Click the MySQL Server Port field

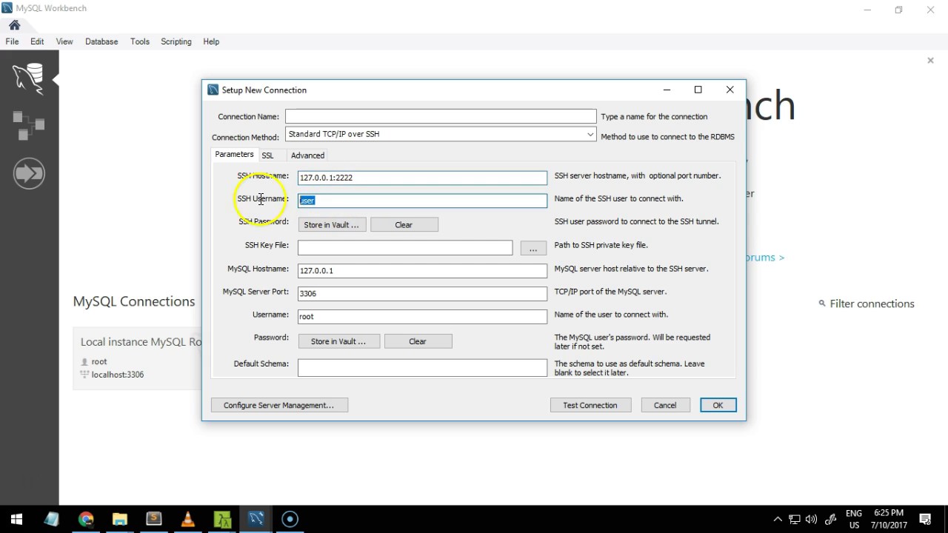click(422, 293)
